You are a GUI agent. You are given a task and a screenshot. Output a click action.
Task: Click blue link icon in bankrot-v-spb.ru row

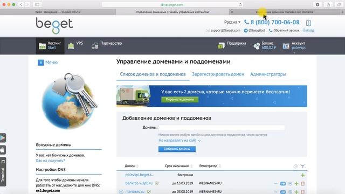pos(283,183)
